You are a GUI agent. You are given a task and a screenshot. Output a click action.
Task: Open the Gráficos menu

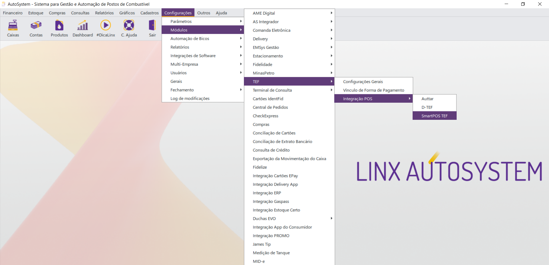coord(127,13)
